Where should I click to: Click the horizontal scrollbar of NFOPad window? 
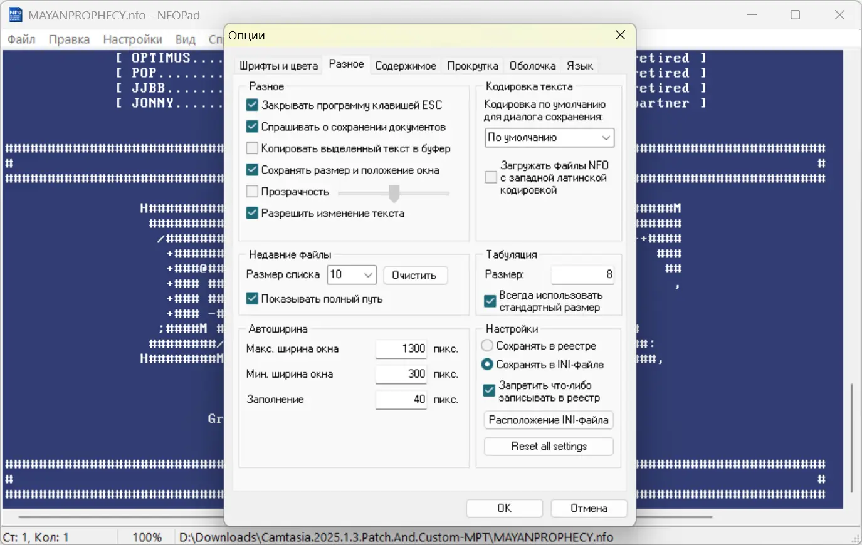point(365,517)
